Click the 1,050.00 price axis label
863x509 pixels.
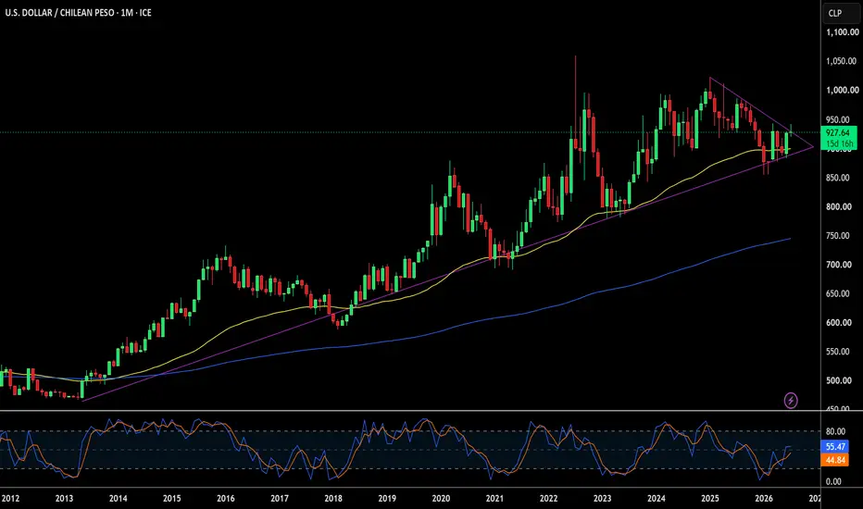coord(842,61)
